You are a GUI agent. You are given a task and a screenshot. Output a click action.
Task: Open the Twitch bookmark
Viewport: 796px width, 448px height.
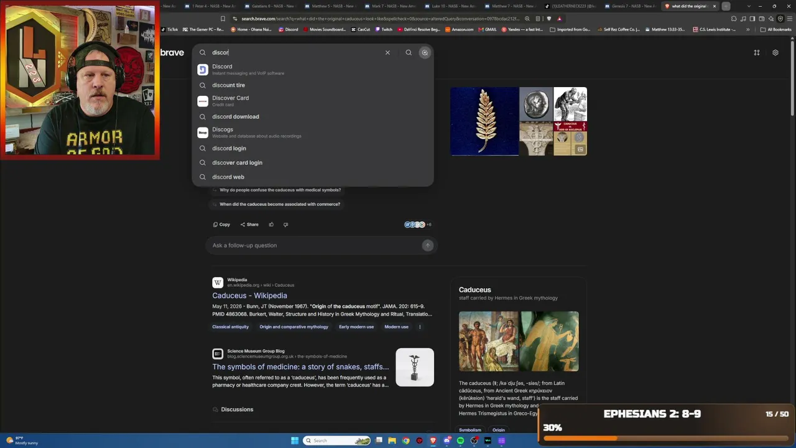(x=383, y=29)
